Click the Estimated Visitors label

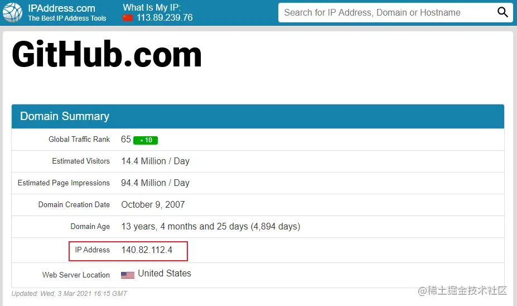click(x=81, y=161)
